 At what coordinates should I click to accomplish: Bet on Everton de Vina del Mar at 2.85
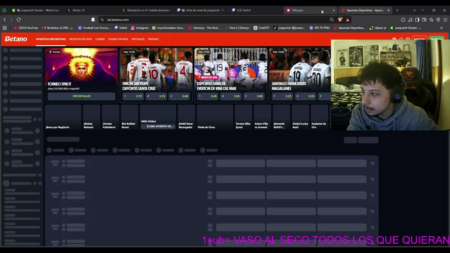tap(254, 96)
